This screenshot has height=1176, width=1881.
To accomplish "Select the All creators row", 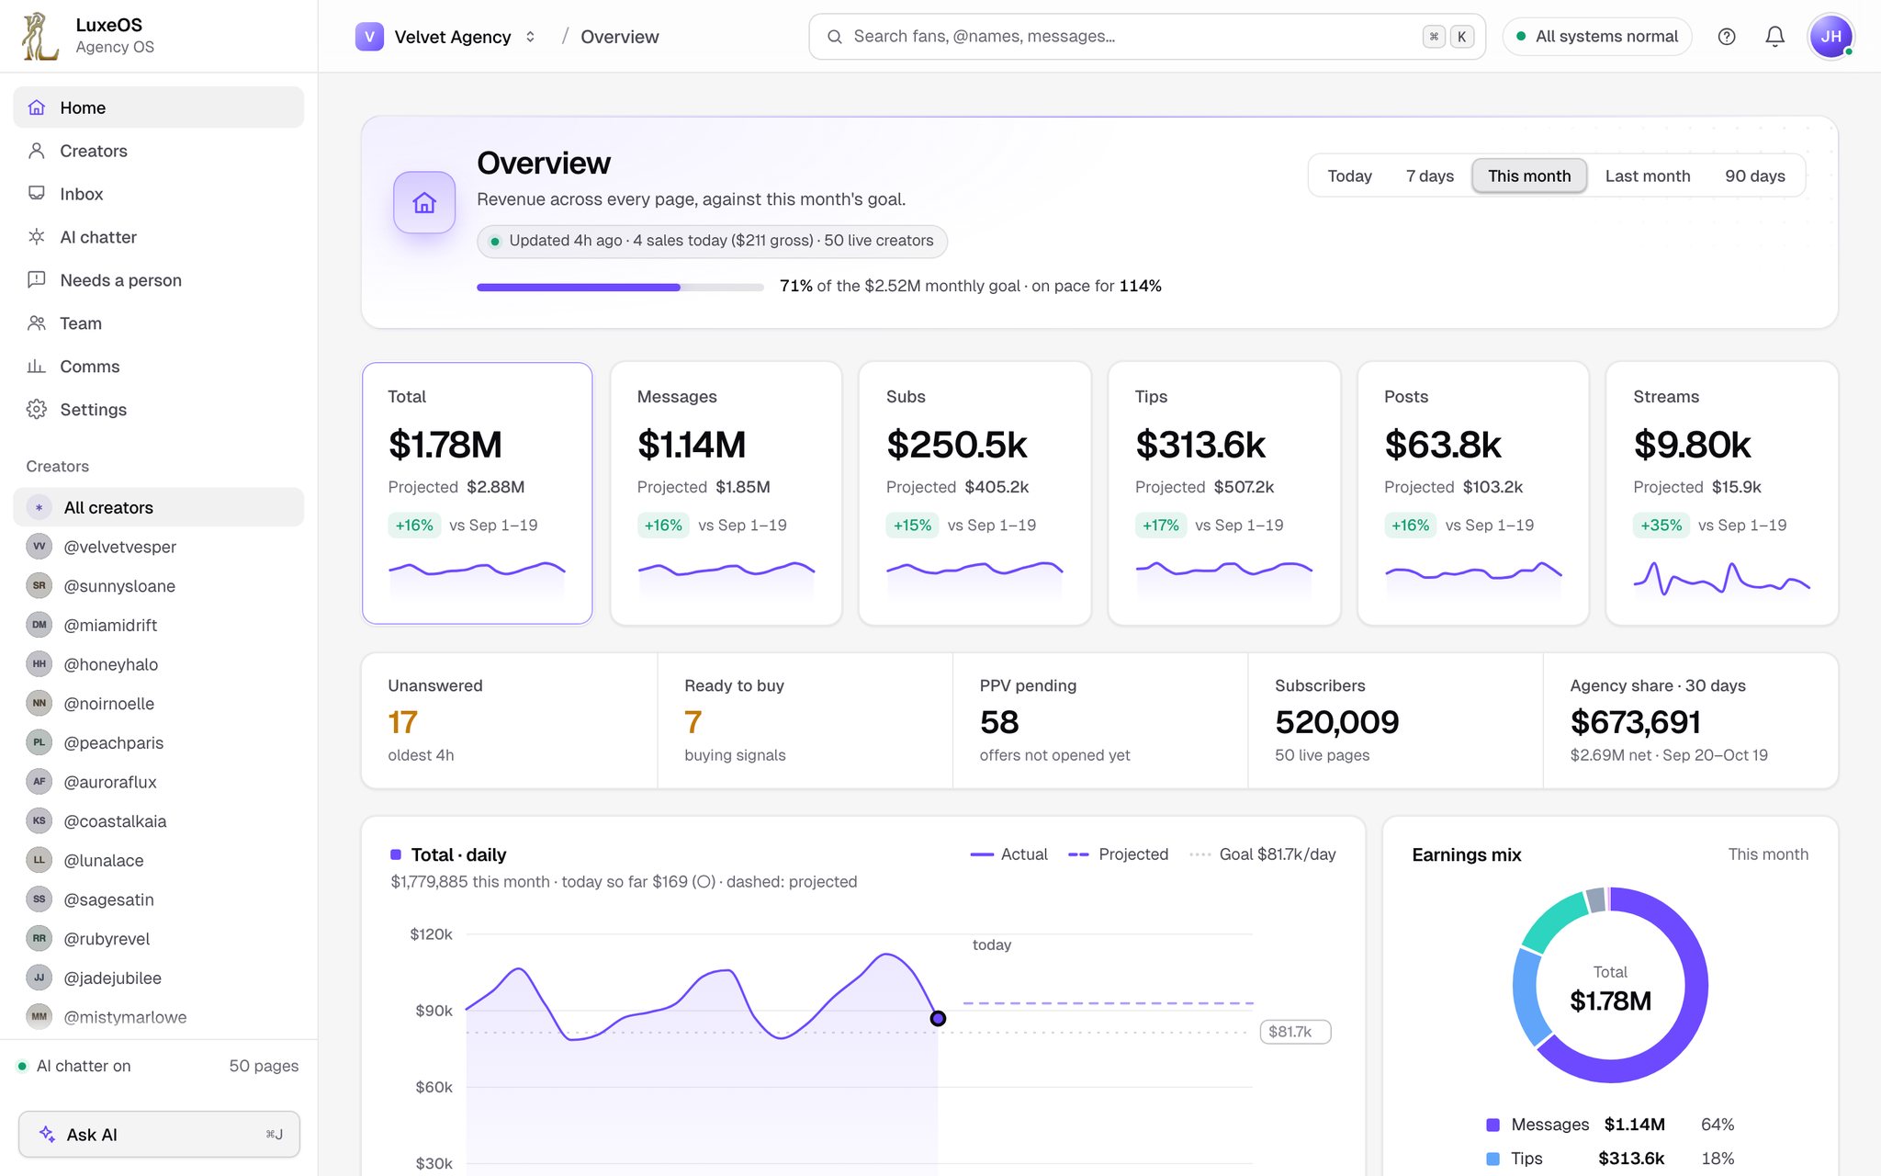I will pos(158,507).
